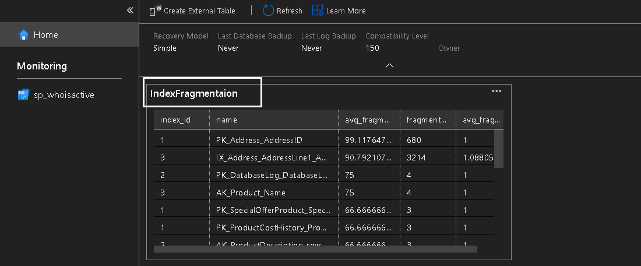Open sp_whoisactive under Monitoring
The image size is (641, 266).
click(64, 95)
